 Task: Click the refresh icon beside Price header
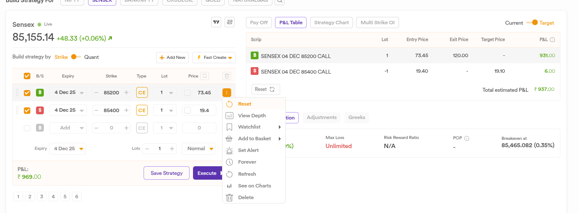(205, 76)
